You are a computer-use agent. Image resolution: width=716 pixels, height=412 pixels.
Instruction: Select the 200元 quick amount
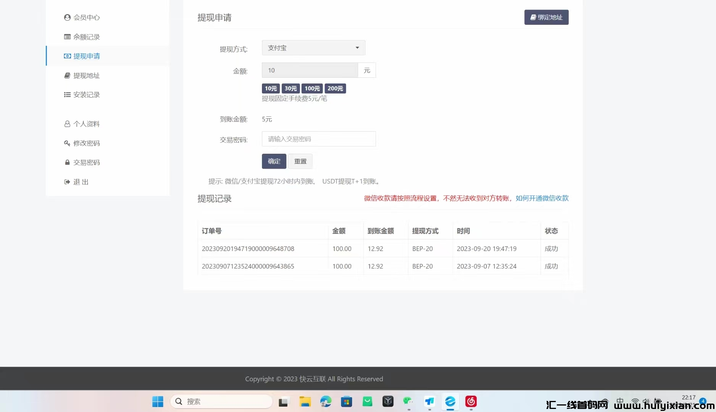click(335, 89)
